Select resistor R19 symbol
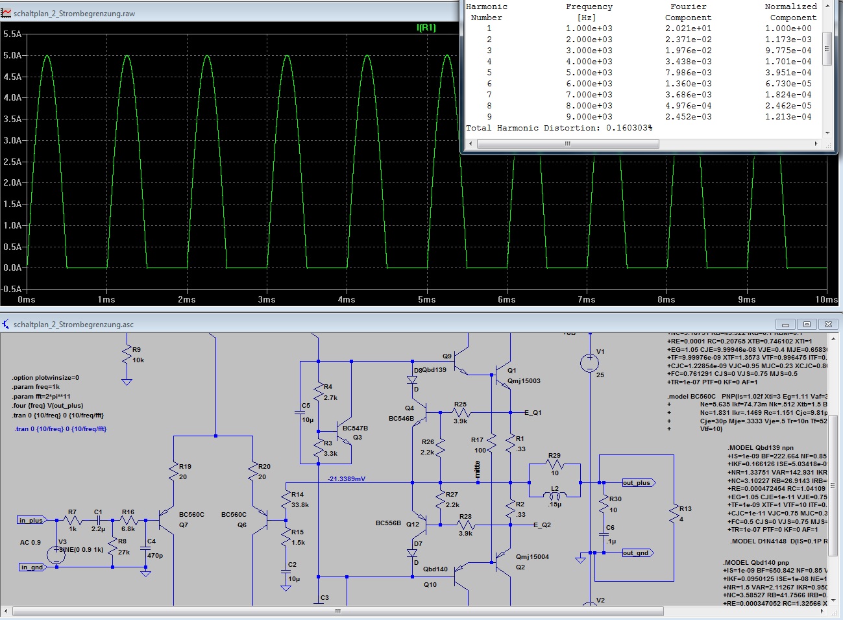The image size is (843, 620). (x=173, y=471)
